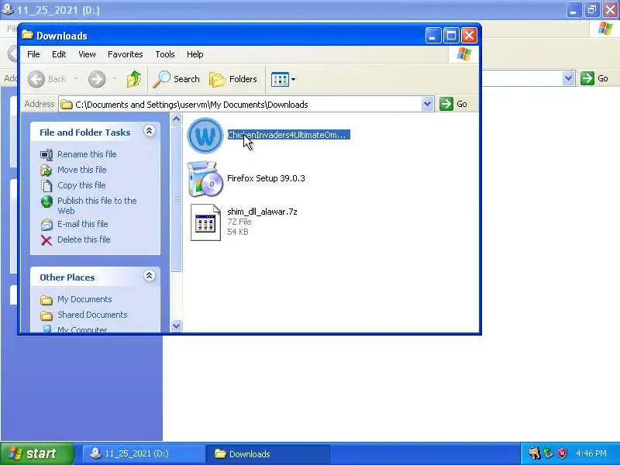The image size is (620, 465).
Task: Click the Safely Remove Hardware tray icon
Action: (549, 453)
